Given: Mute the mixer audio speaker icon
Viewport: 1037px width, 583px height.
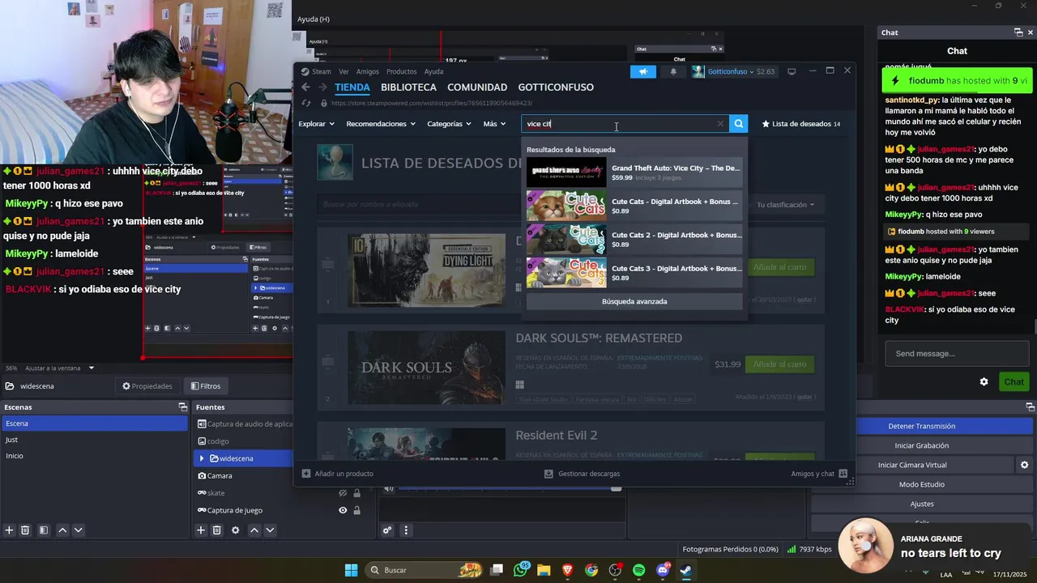Looking at the screenshot, I should pyautogui.click(x=389, y=488).
